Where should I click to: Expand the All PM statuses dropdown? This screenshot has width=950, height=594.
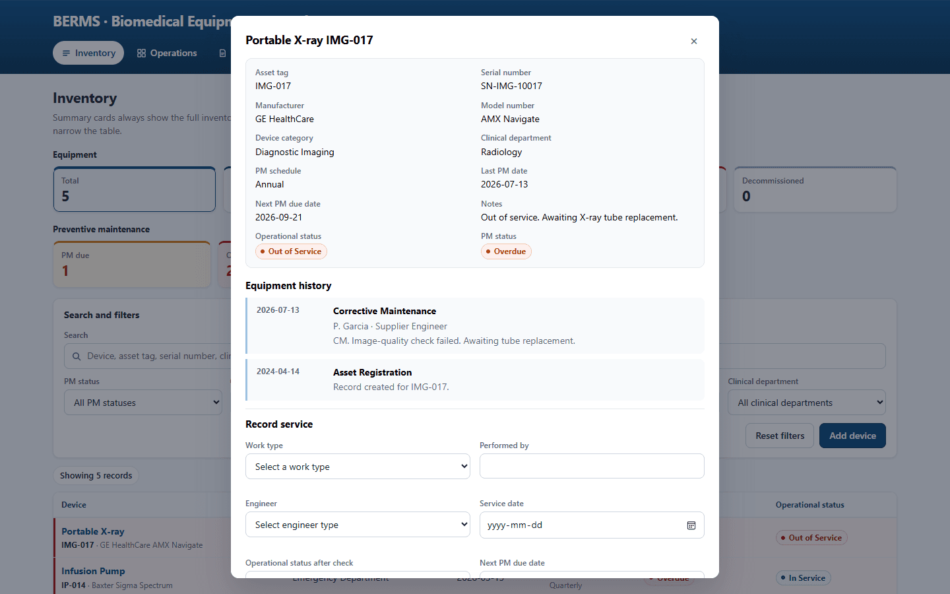pyautogui.click(x=143, y=403)
